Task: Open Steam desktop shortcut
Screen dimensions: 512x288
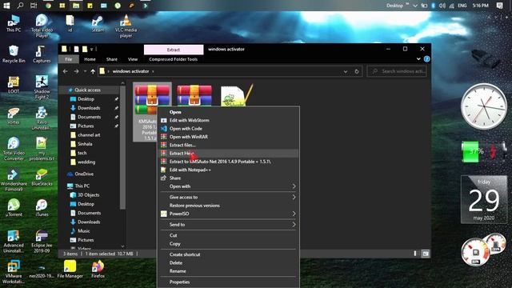Action: [98, 23]
